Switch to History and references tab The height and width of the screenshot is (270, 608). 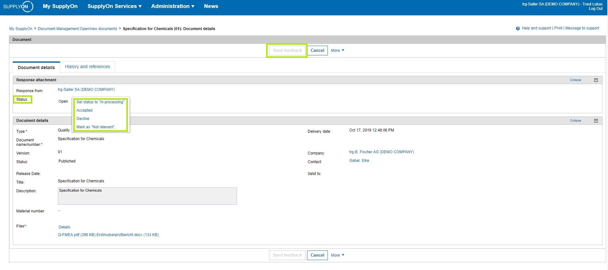(x=87, y=67)
